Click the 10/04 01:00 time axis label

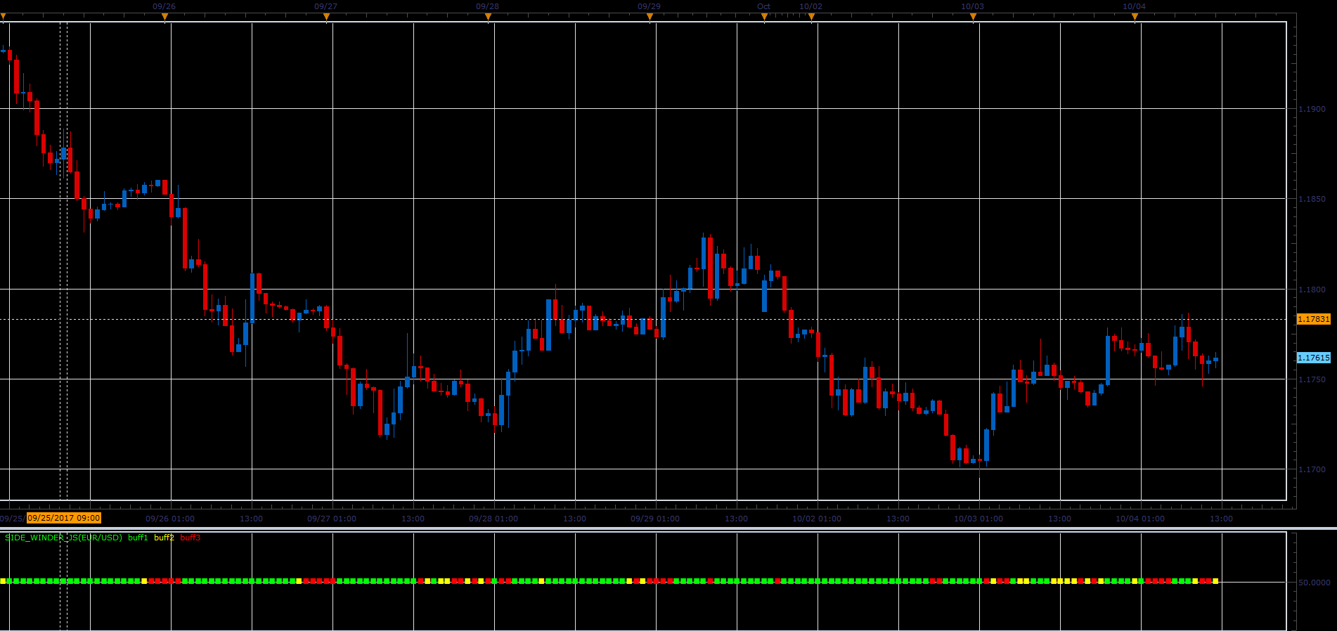(1140, 519)
